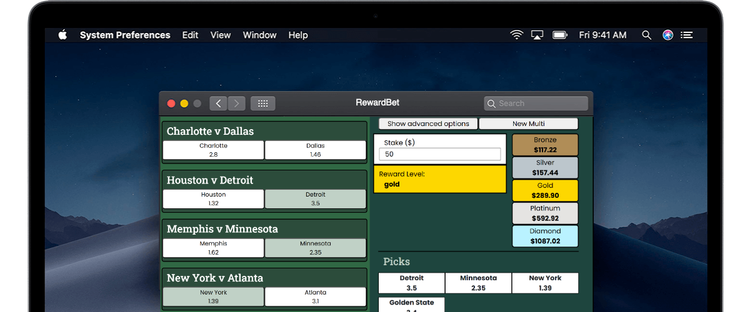Screen dimensions: 750x312
Task: Select the Diamond $1087.02 reward level
Action: [x=545, y=236]
